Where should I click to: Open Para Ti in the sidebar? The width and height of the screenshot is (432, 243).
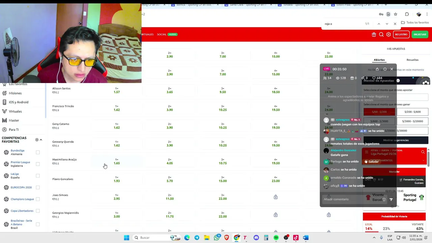click(14, 130)
